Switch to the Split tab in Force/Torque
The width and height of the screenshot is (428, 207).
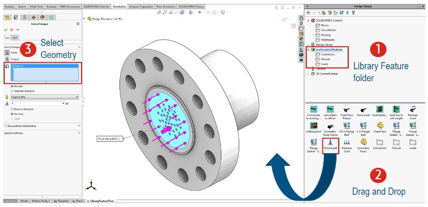point(15,38)
